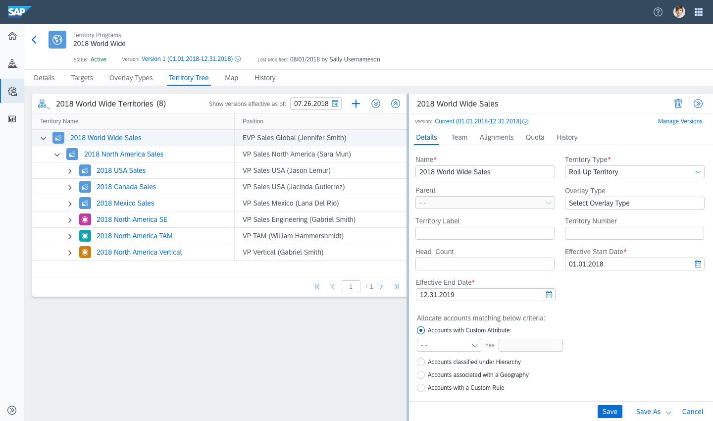Go to the last page of territories
Viewport: 713px width, 421px height.
tap(397, 287)
